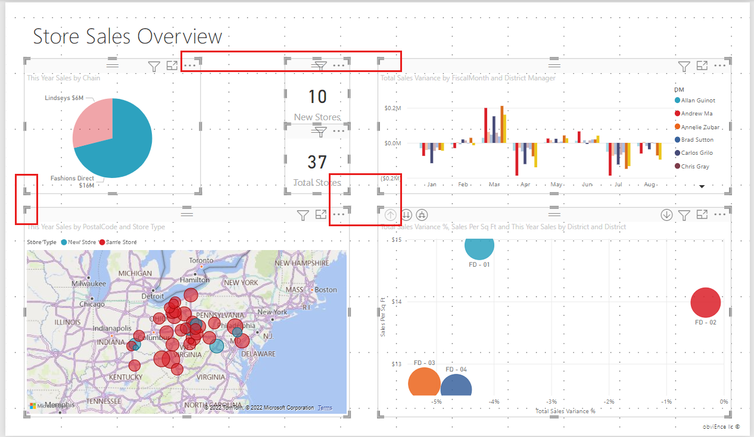The image size is (754, 437).
Task: Open more options on the pie chart visual
Action: click(189, 65)
